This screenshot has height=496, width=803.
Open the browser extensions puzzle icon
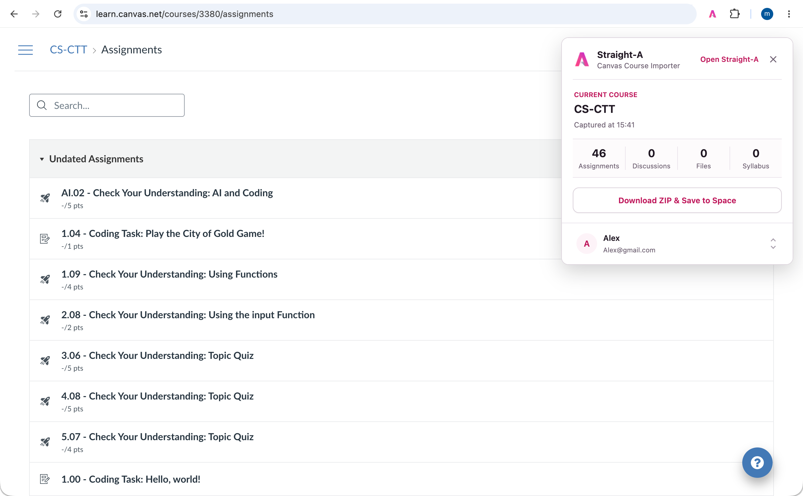pyautogui.click(x=734, y=14)
